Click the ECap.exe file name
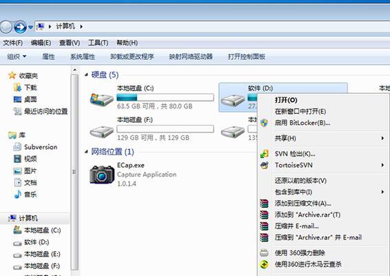Image resolution: width=390 pixels, height=276 pixels. click(x=131, y=165)
